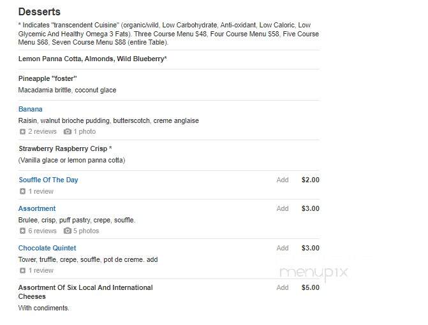
Task: Read the 1 review for Chocolate Quintet
Action: click(41, 270)
